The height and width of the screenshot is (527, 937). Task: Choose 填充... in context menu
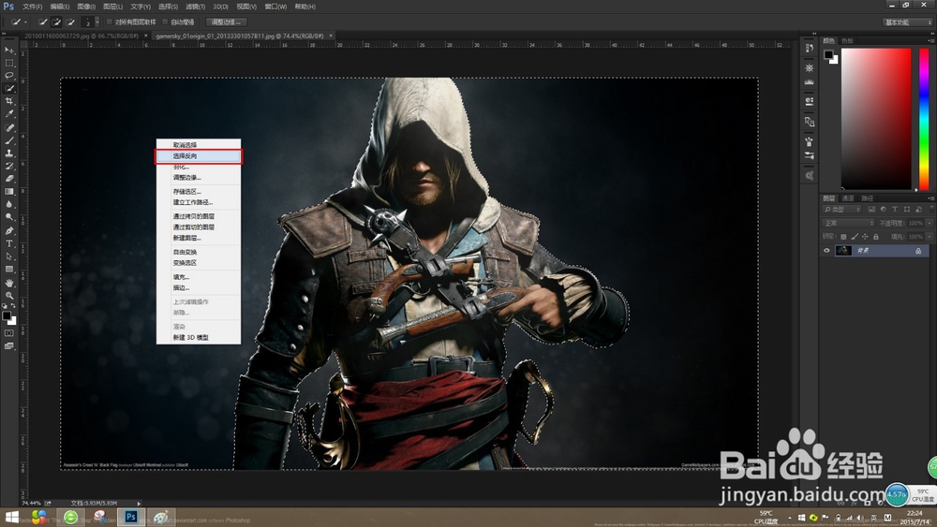click(x=199, y=277)
